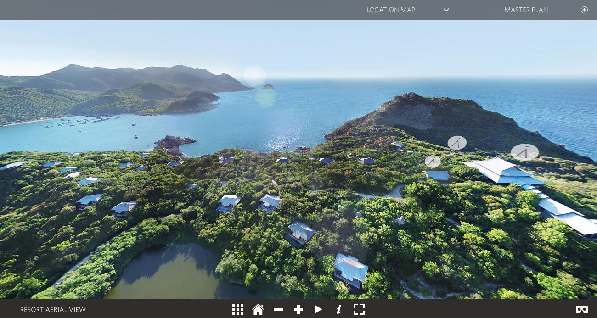
Task: Jump to the hotspot above the large white-roofed pavilion
Action: [x=524, y=152]
